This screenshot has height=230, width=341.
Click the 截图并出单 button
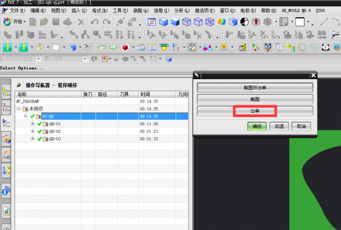(x=255, y=88)
